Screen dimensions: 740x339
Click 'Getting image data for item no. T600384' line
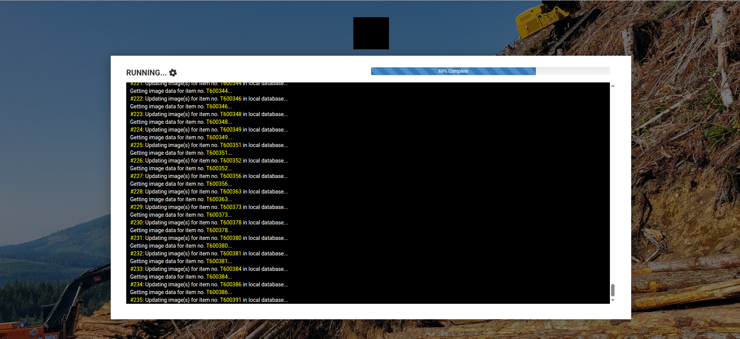tap(181, 277)
